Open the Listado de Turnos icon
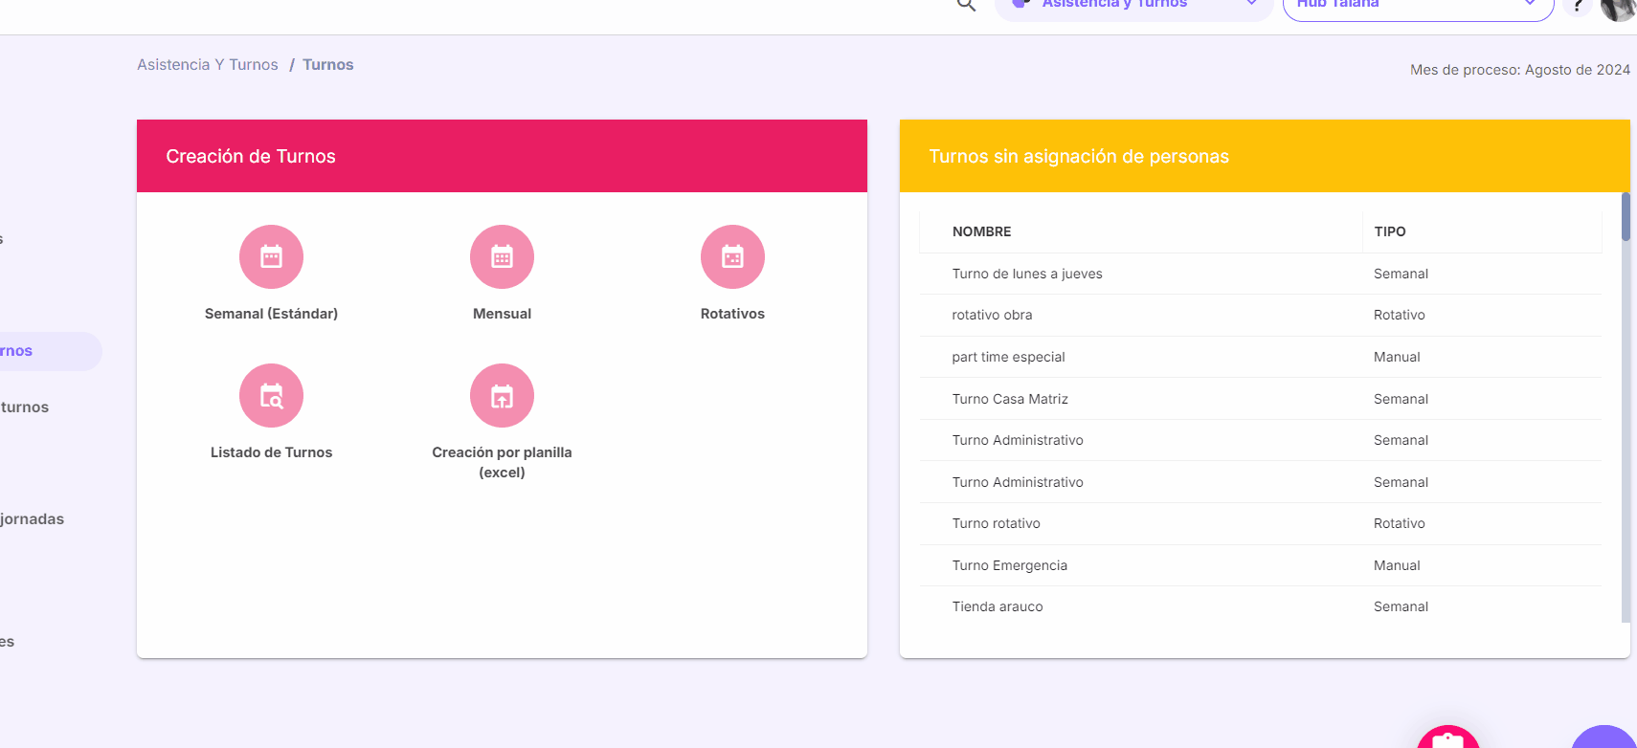 [271, 395]
